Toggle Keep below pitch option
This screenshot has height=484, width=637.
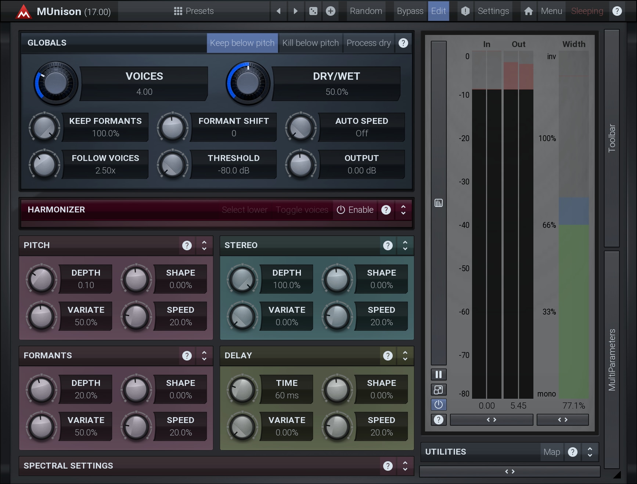[242, 43]
